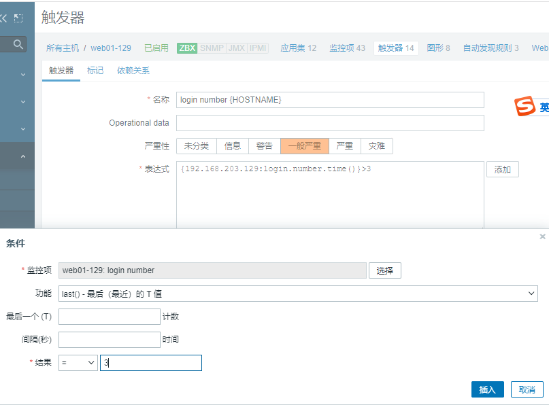Screen dimensions: 549x405
Task: Select severity 未分类
Action: point(197,146)
